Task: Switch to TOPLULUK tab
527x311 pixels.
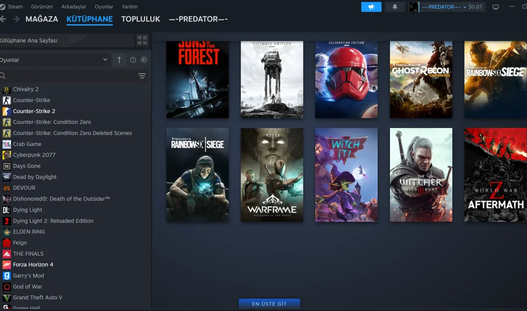Action: 141,19
